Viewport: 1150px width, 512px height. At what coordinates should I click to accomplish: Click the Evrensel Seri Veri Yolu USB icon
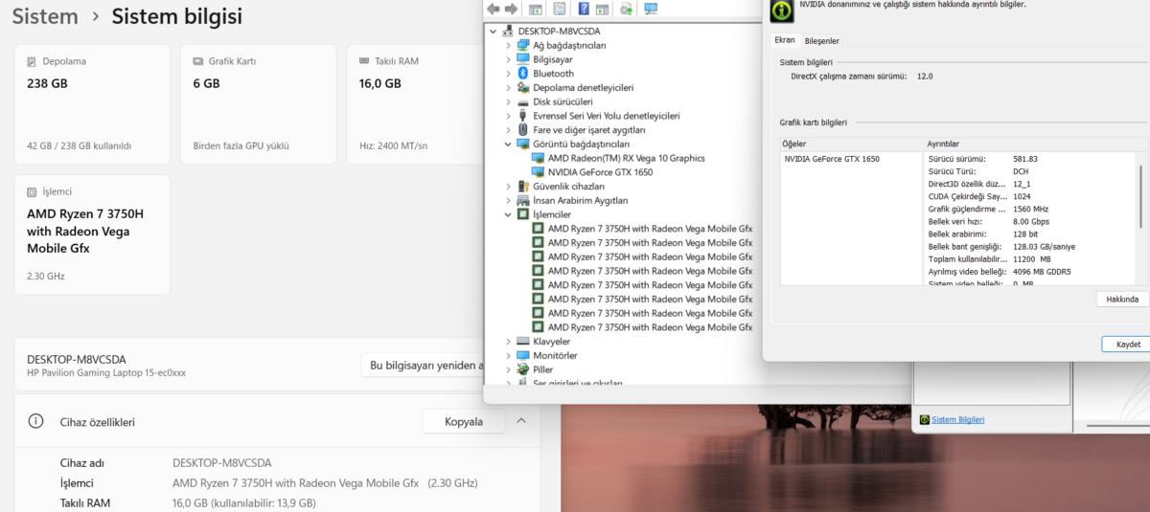click(x=523, y=116)
